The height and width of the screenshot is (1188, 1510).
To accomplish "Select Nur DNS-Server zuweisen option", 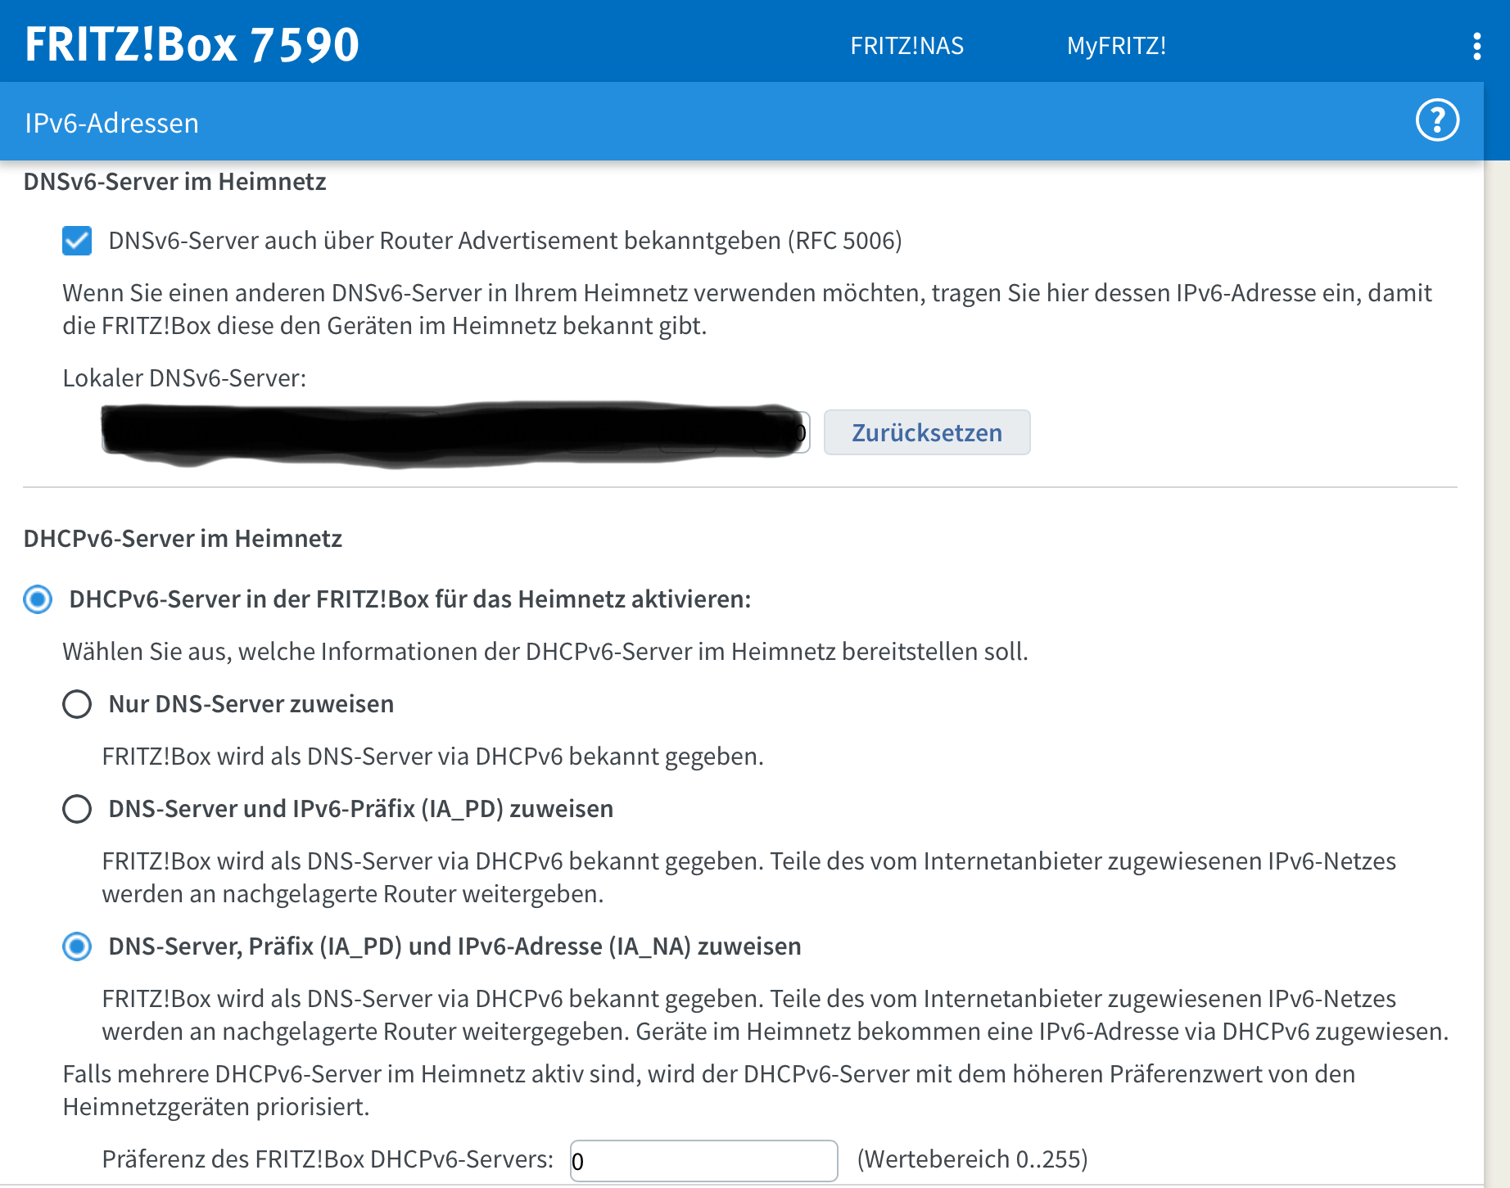I will tap(77, 704).
